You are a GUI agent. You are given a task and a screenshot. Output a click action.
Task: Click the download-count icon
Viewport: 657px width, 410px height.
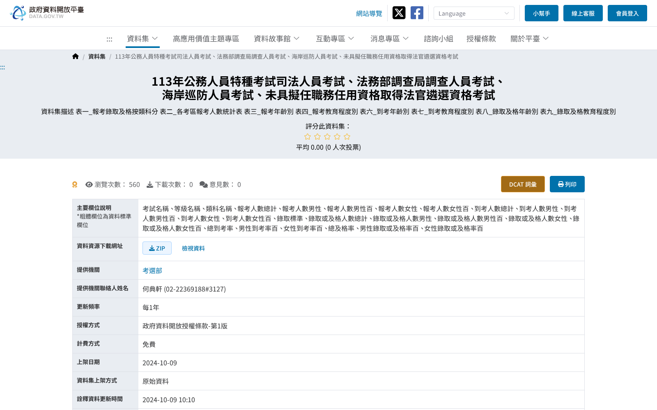click(x=150, y=184)
